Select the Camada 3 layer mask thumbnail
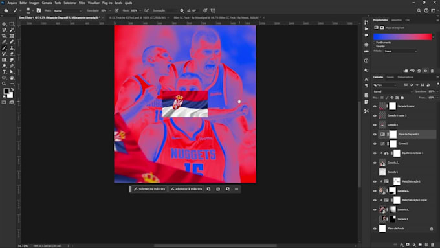Image resolution: width=440 pixels, height=248 pixels. (x=392, y=219)
